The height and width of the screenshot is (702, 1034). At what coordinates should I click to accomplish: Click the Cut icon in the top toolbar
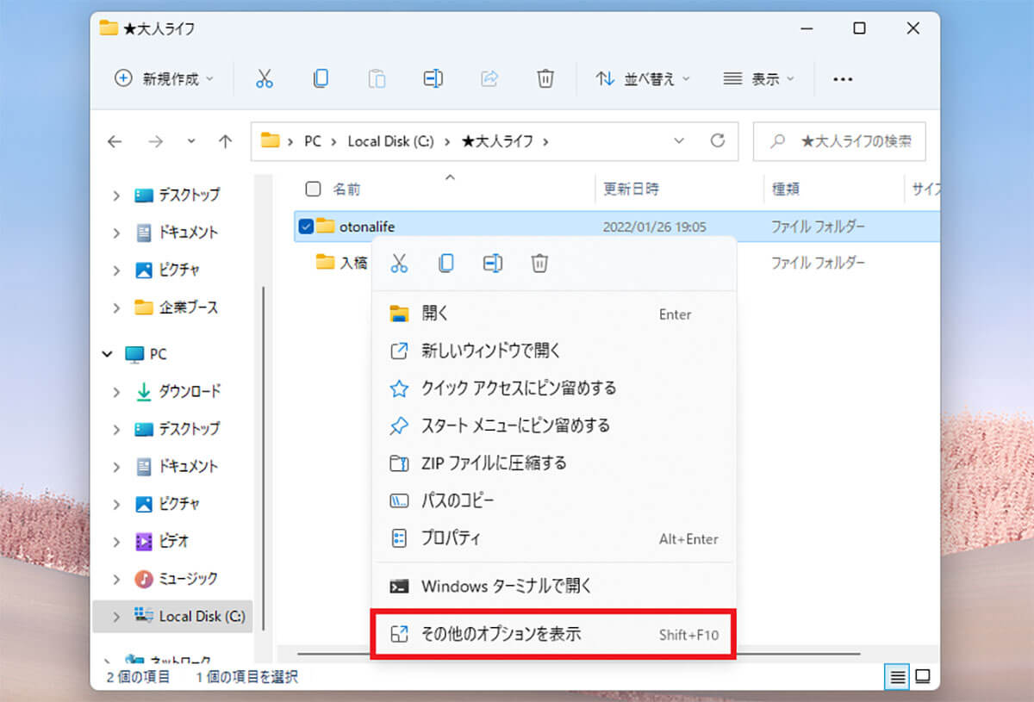coord(265,78)
